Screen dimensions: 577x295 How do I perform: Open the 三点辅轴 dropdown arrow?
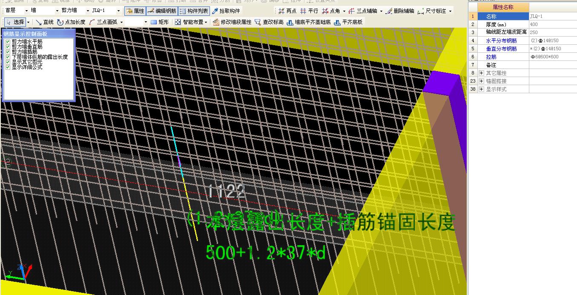381,11
